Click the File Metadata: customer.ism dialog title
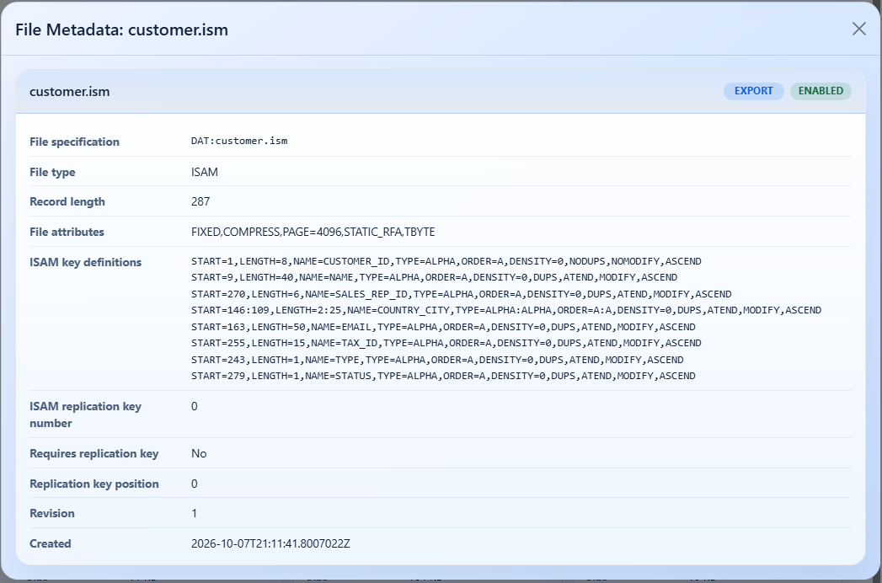 pos(121,29)
